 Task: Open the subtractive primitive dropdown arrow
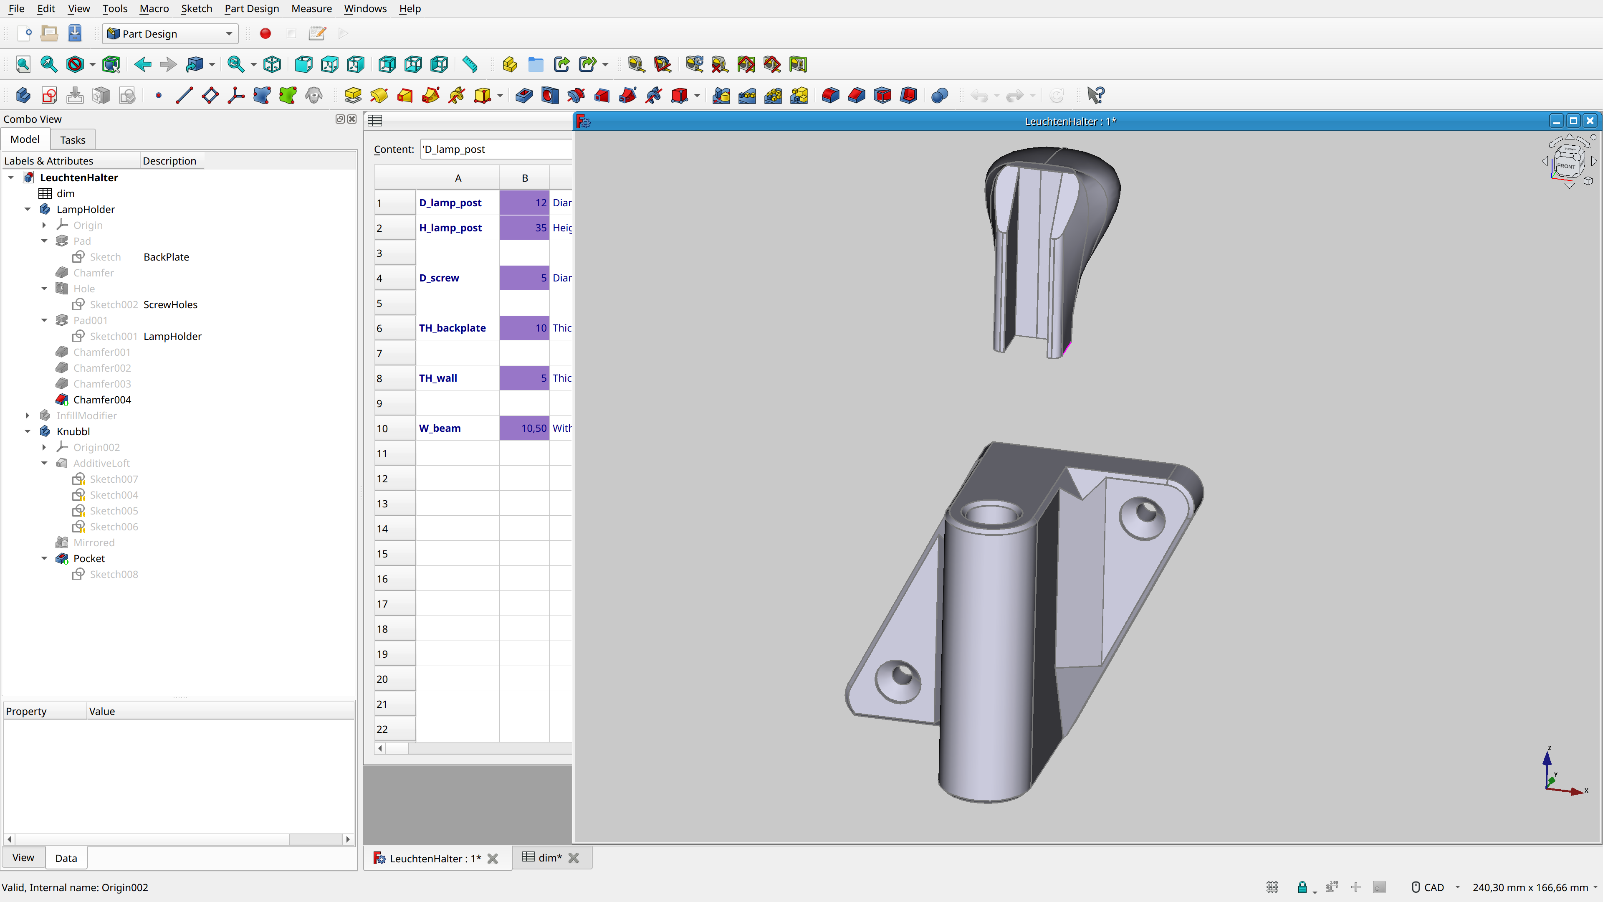tap(697, 95)
